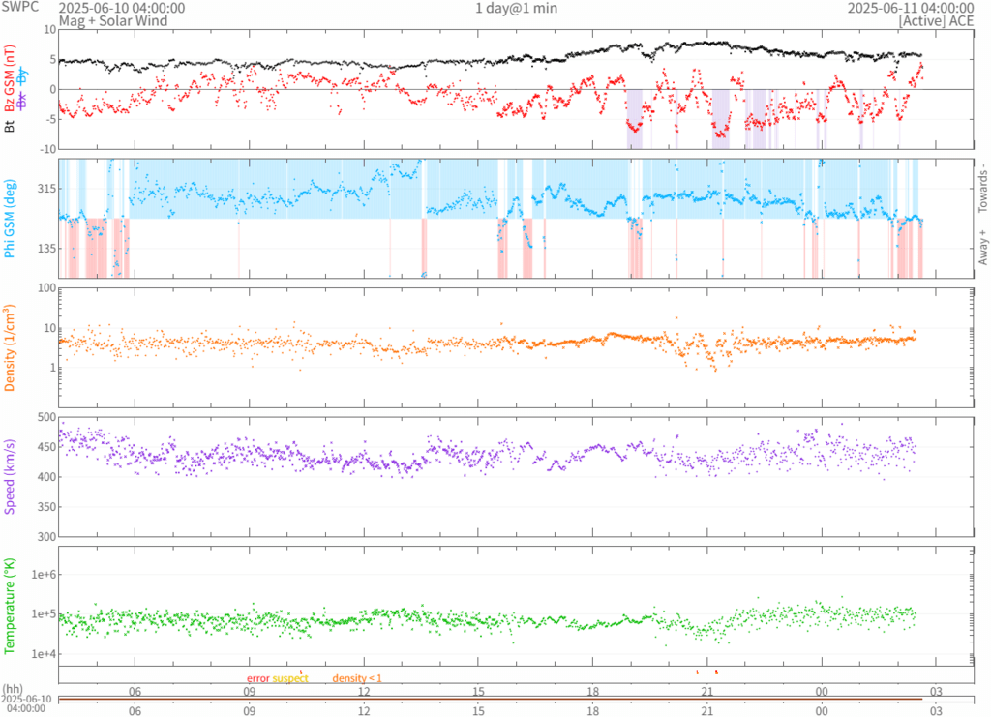Click the orange 'density < 1' legend label
The image size is (991, 717).
[357, 678]
